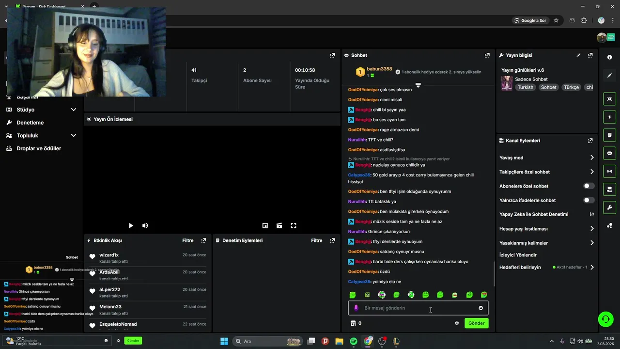This screenshot has width=620, height=349.
Task: Click the green Gönder send button
Action: coord(476,323)
